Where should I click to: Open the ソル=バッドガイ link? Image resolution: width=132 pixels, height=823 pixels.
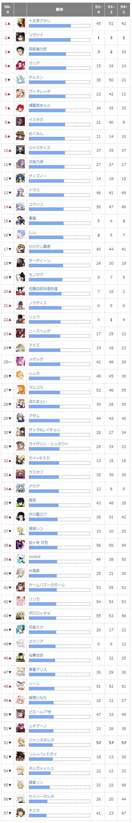pyautogui.click(x=43, y=754)
